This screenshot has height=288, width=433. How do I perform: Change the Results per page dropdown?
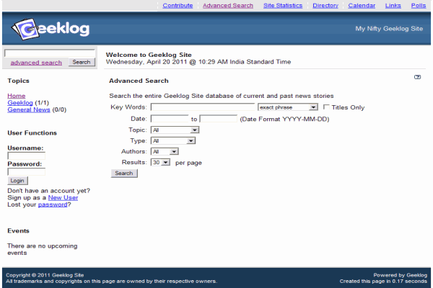(160, 163)
